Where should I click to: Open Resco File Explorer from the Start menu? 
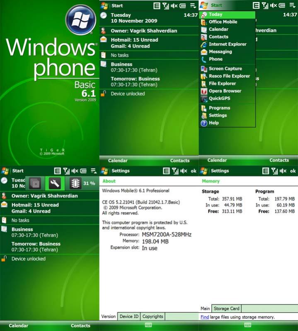(x=227, y=76)
